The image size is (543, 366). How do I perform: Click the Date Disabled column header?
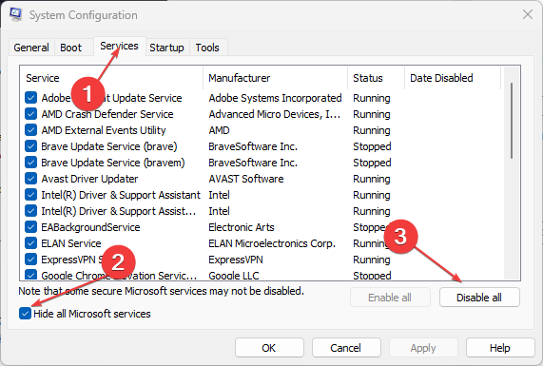(453, 78)
